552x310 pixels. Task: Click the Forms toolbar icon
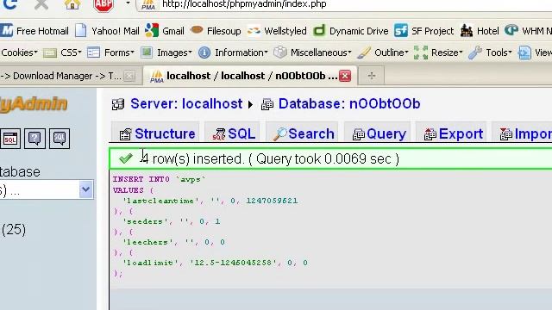click(x=93, y=53)
